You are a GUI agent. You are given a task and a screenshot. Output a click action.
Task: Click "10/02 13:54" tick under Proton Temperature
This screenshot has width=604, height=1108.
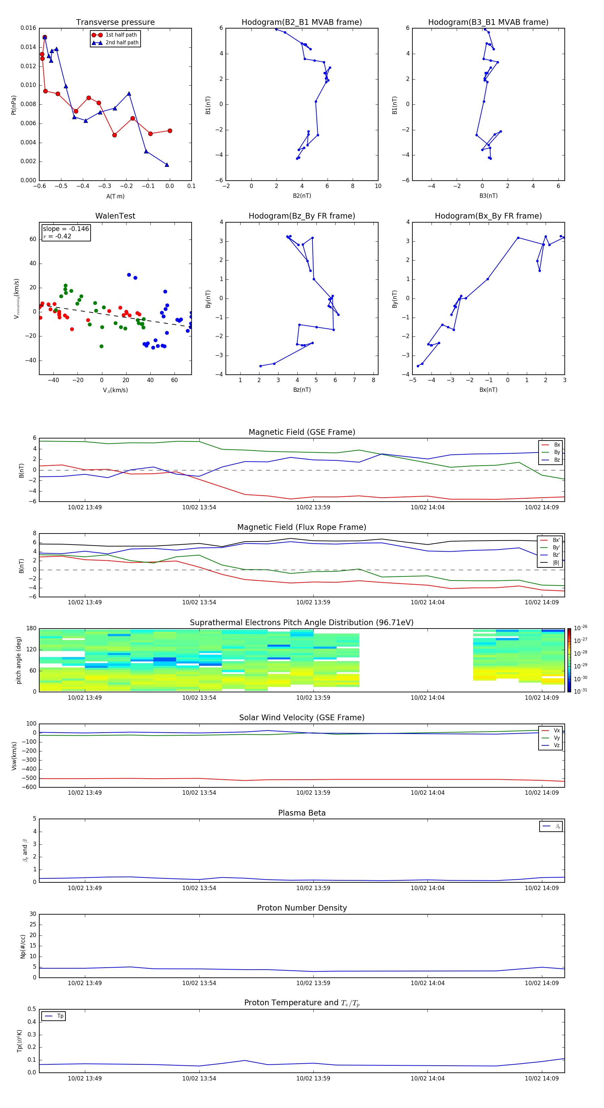click(x=199, y=1078)
